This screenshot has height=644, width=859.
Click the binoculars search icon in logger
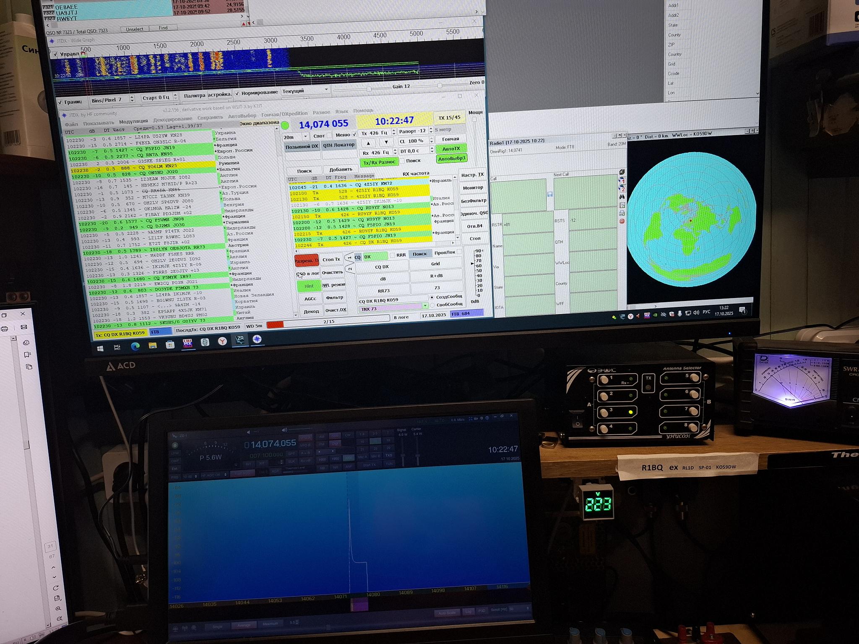pos(622,197)
